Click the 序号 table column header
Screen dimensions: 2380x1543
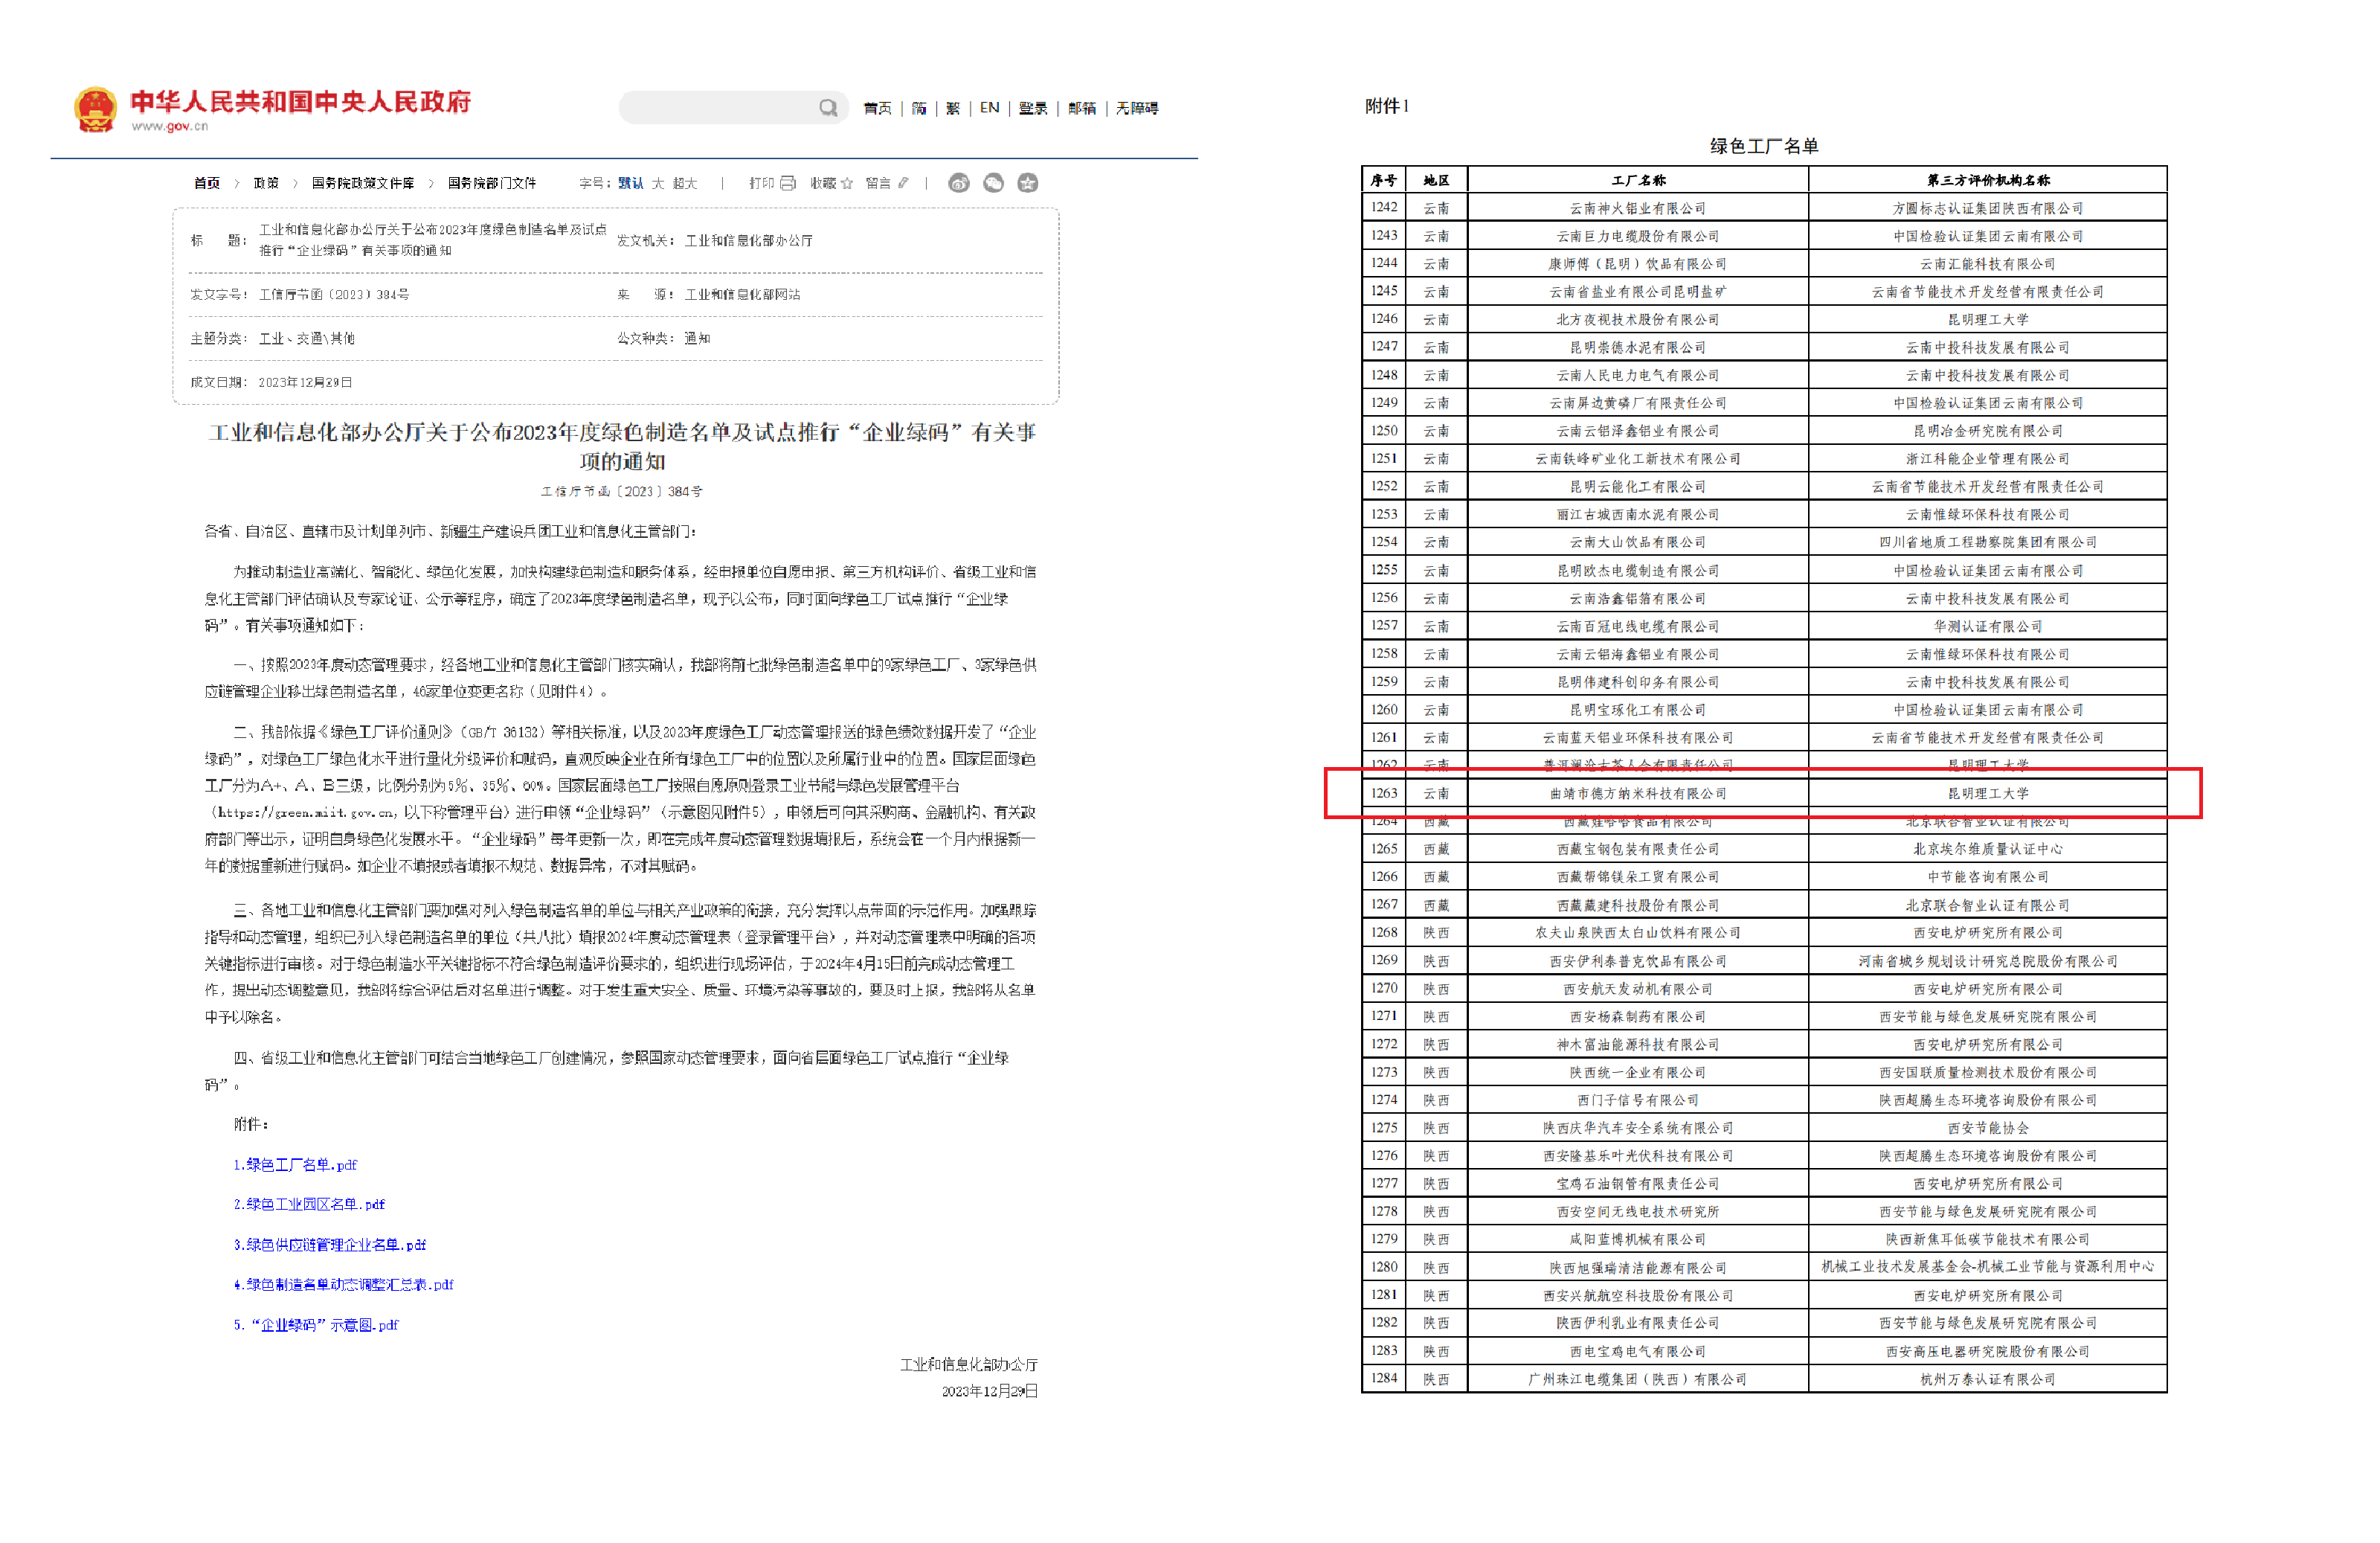click(x=1384, y=181)
